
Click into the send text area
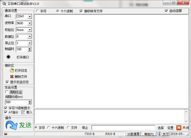109,116
